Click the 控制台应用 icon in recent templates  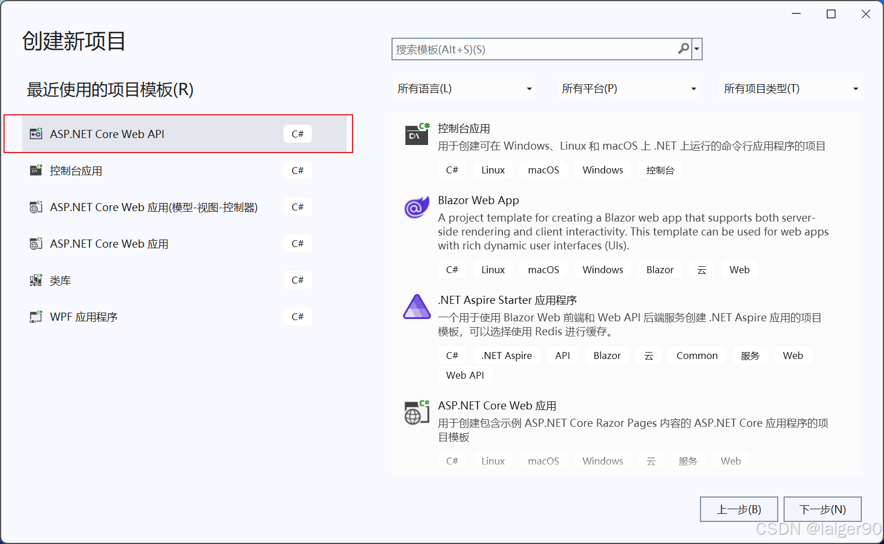(x=36, y=170)
